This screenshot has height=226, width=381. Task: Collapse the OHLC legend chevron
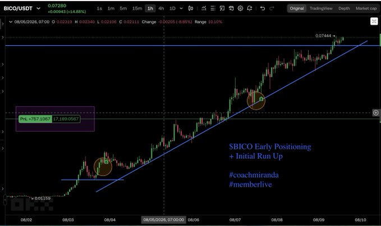coord(11,22)
